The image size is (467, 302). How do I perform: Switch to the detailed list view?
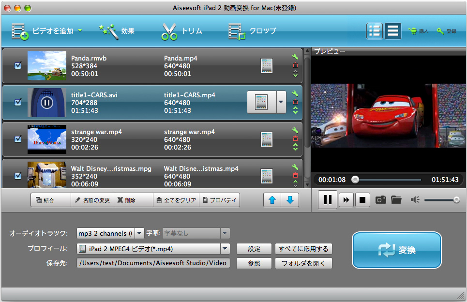pos(375,31)
